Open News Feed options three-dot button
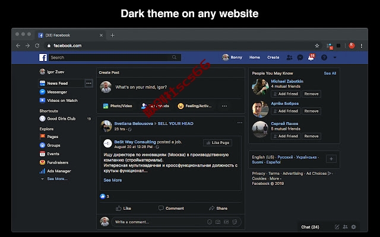Screen dimensions: 380x237 click(x=88, y=83)
